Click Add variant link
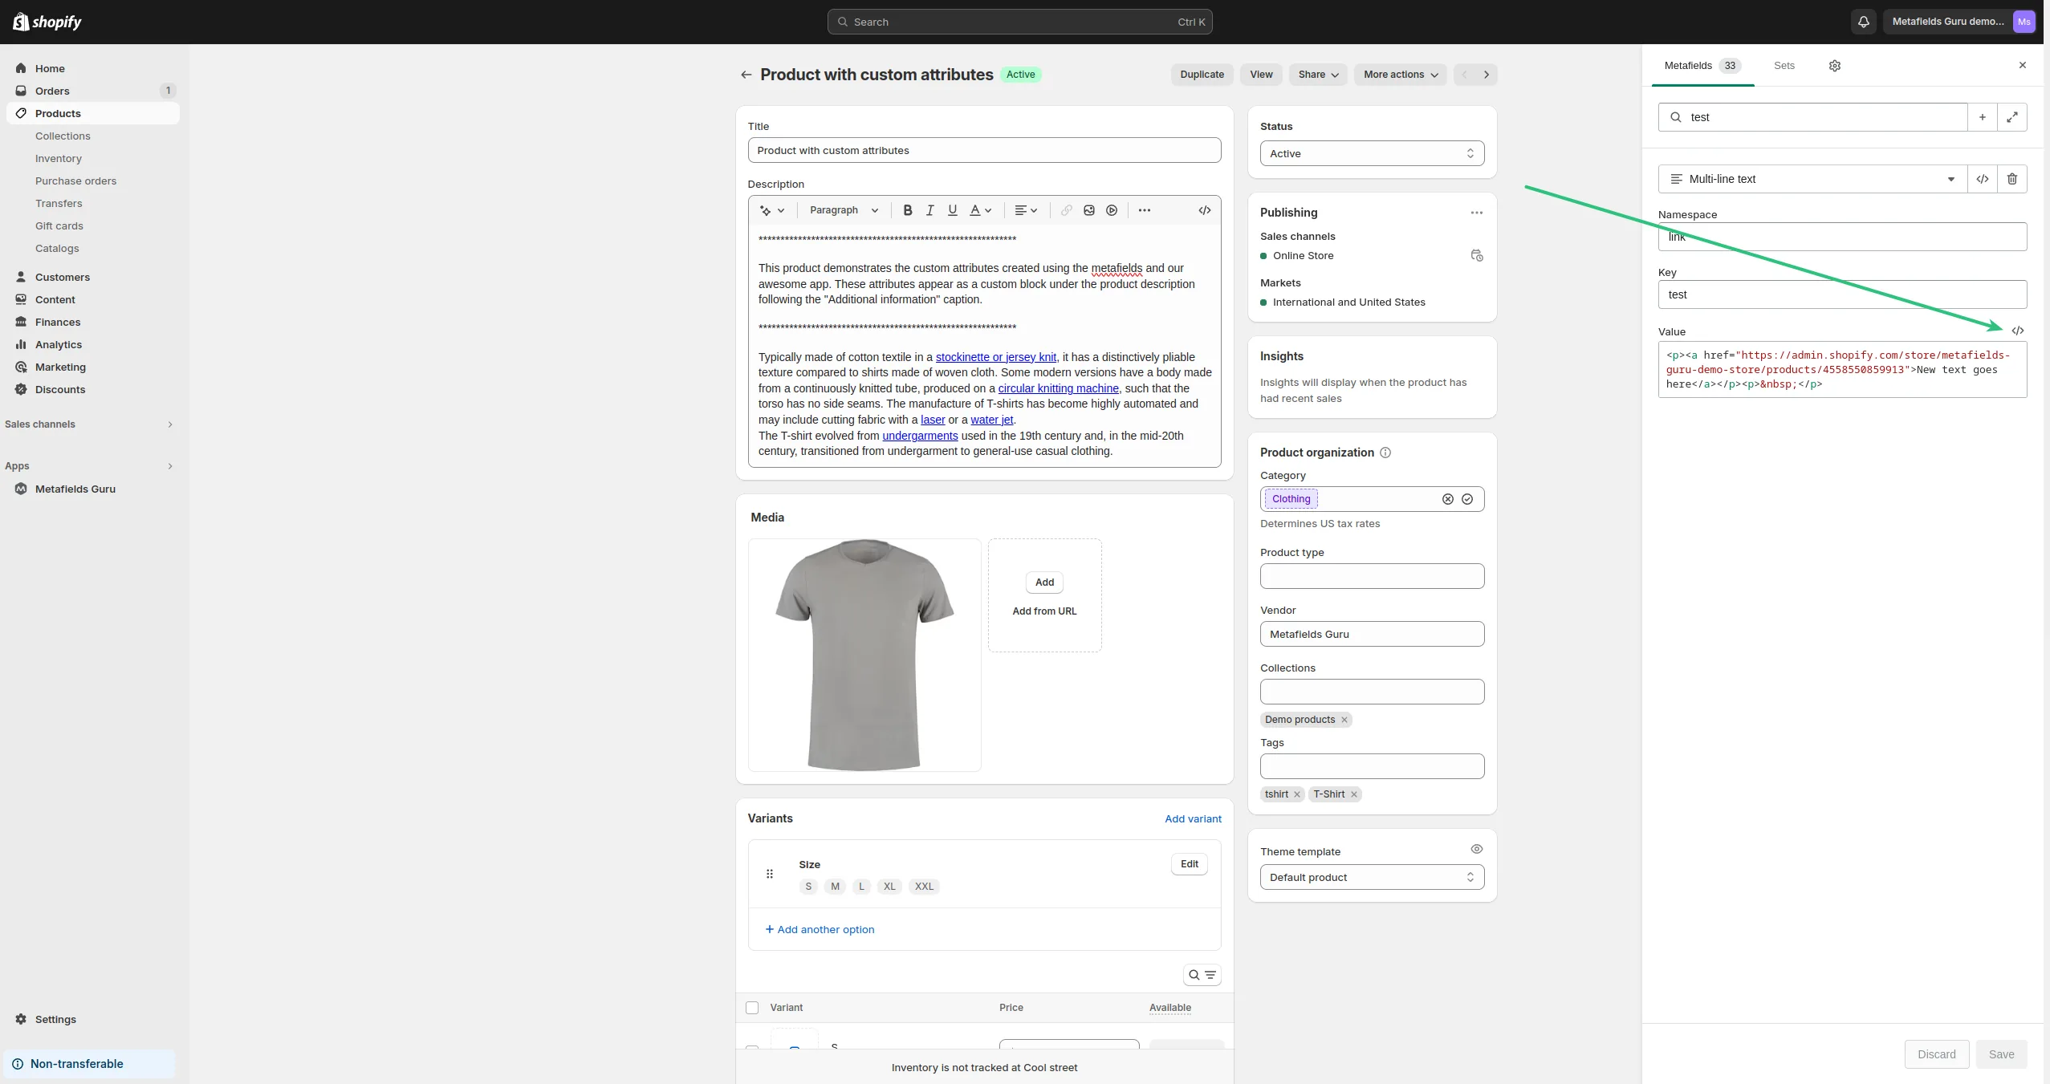 (x=1193, y=818)
